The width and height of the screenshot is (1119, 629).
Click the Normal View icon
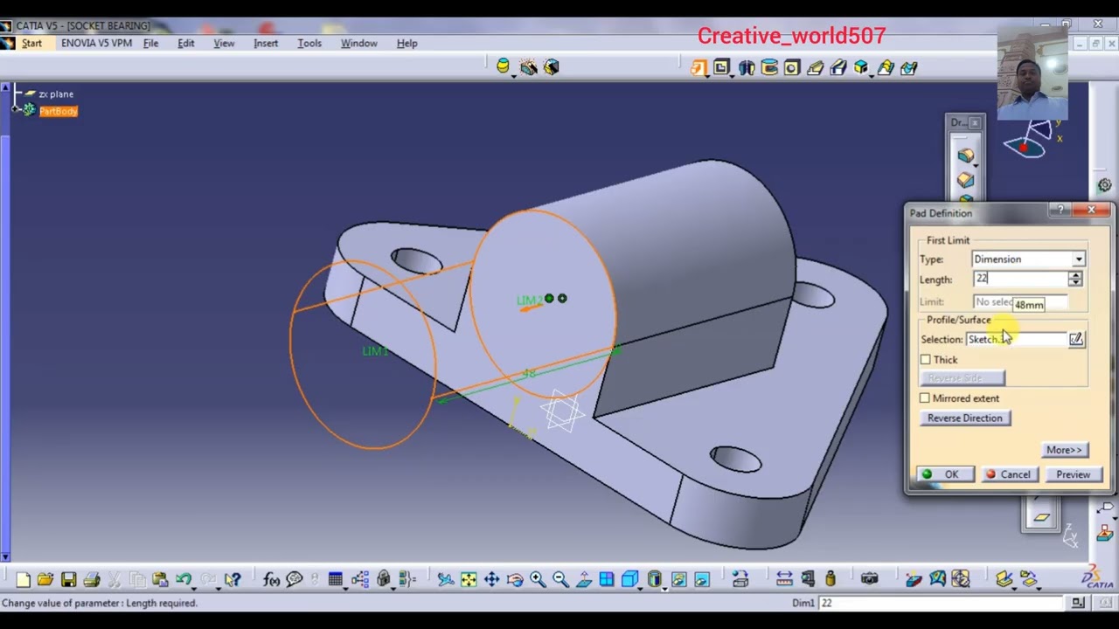click(583, 579)
